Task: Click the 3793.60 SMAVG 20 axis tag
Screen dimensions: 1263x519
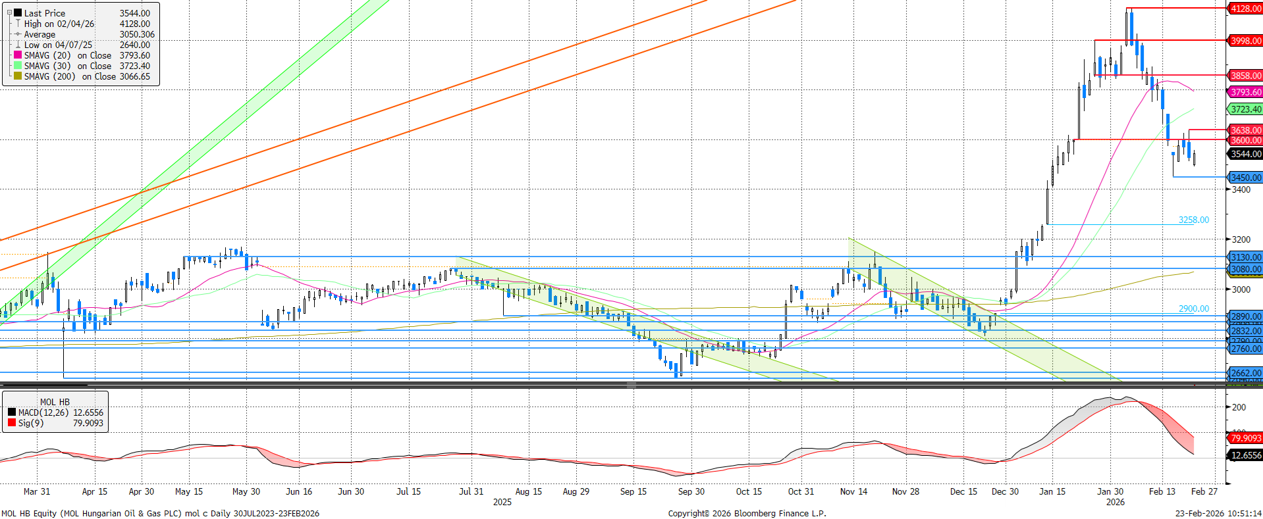Action: coord(1245,92)
